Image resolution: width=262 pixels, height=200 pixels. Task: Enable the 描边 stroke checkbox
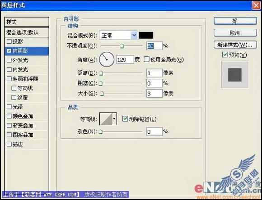pos(9,144)
